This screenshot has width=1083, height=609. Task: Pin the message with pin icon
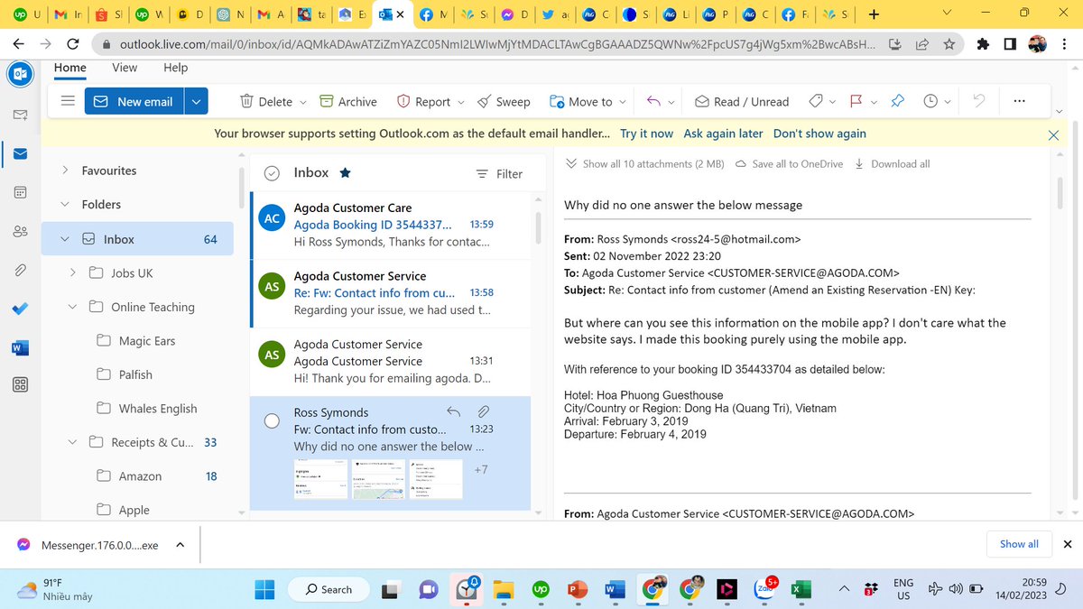tap(897, 101)
